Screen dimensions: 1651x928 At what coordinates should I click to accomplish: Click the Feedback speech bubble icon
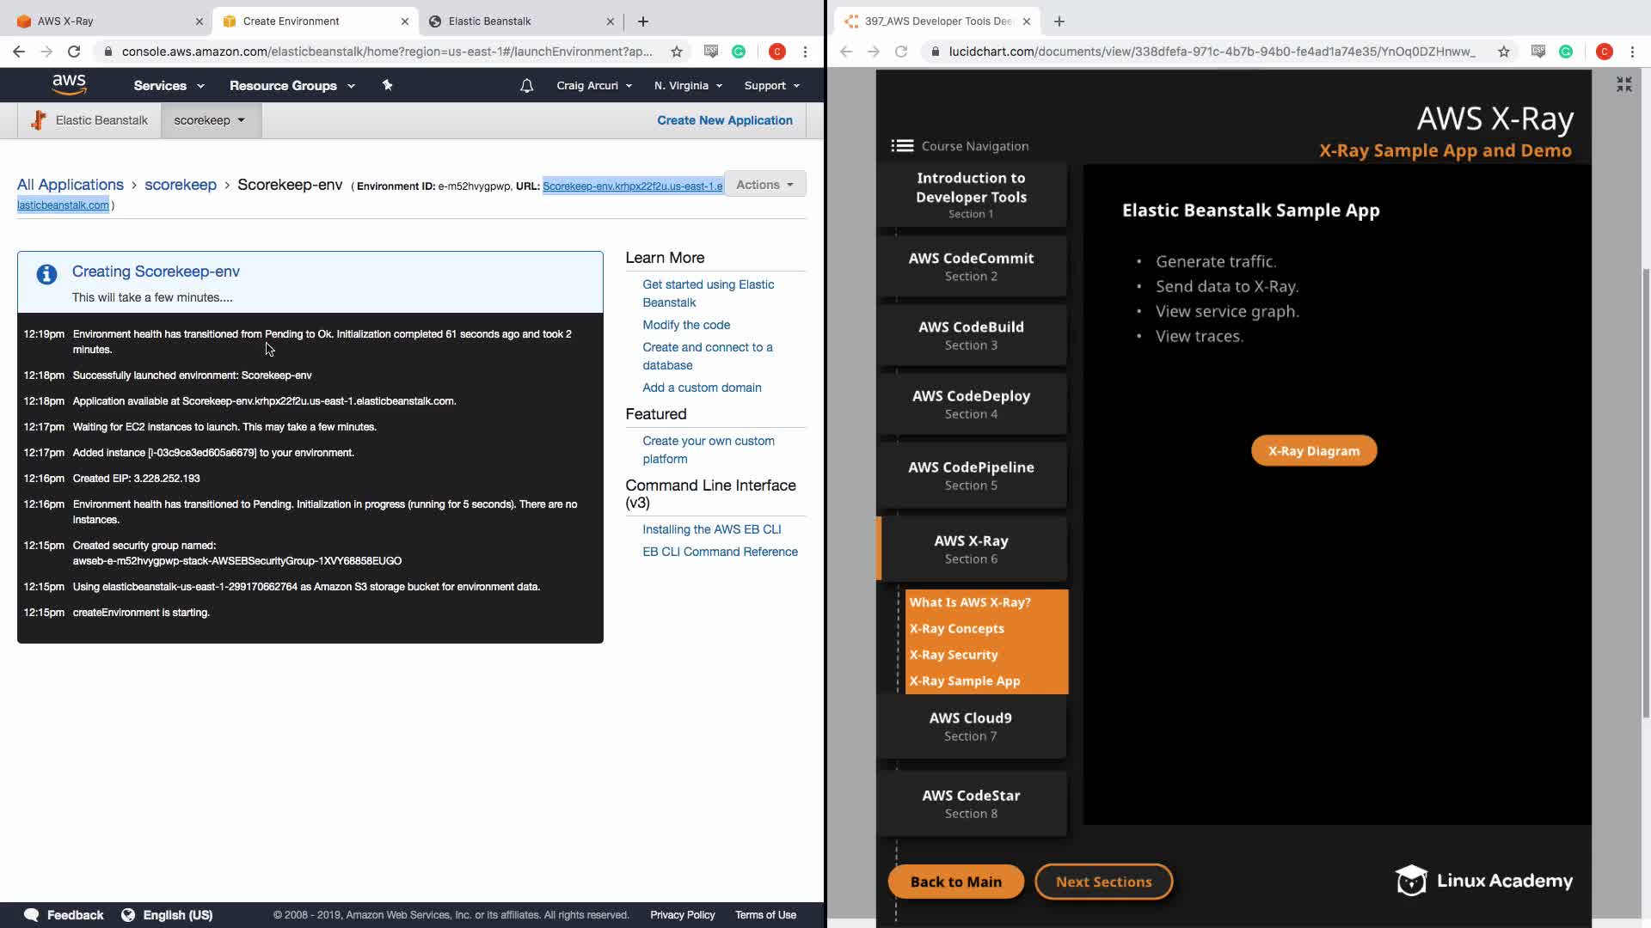click(x=32, y=915)
